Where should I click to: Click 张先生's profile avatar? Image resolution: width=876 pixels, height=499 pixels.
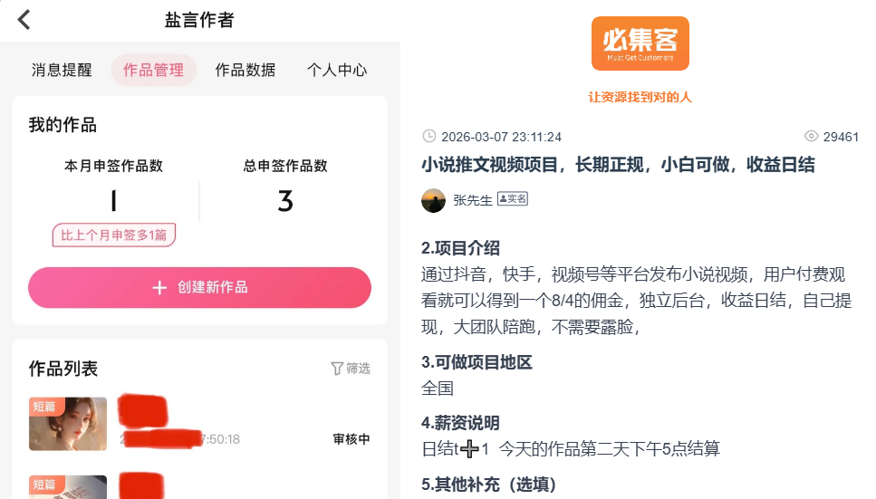[x=434, y=200]
